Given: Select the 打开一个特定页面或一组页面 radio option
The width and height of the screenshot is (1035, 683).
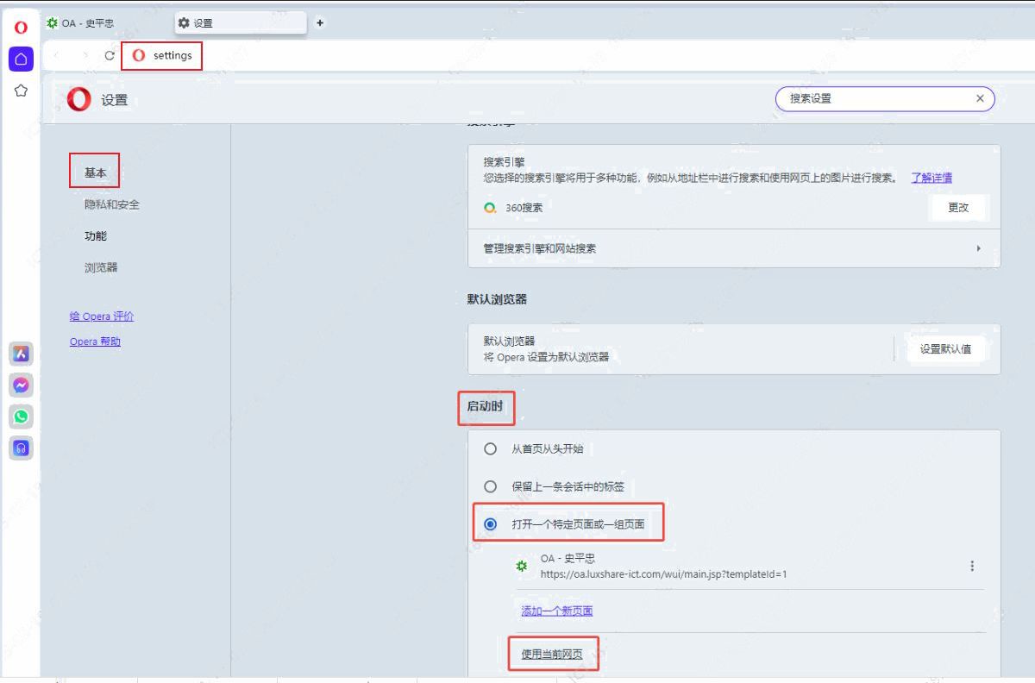Looking at the screenshot, I should [490, 524].
